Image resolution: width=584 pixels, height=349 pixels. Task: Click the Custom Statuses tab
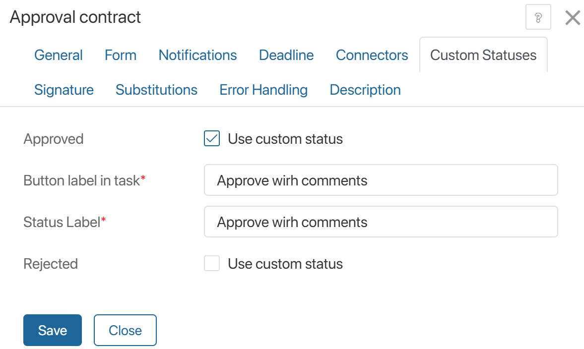pyautogui.click(x=483, y=55)
